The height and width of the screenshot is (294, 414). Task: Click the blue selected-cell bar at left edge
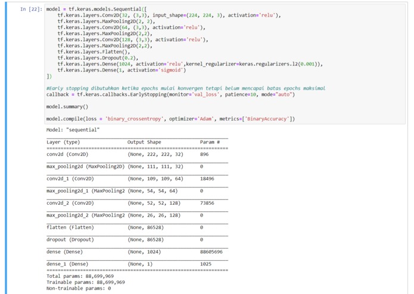point(6,148)
